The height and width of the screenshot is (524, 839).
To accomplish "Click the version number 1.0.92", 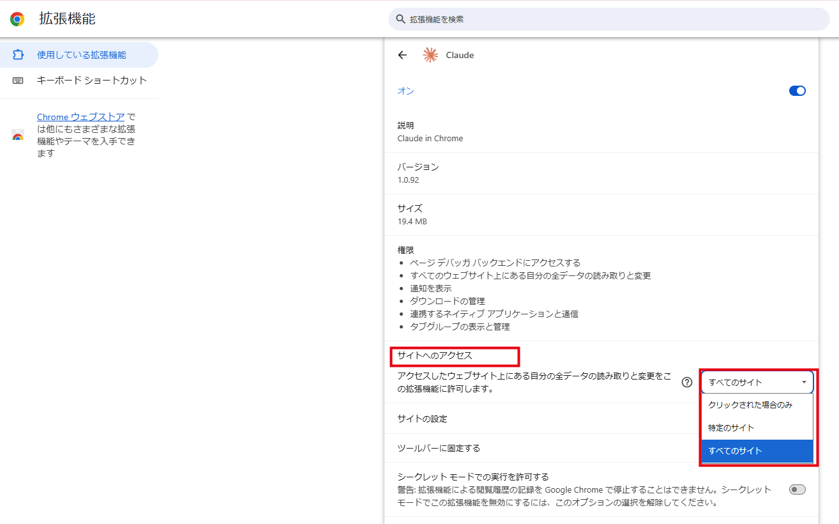I will [409, 180].
